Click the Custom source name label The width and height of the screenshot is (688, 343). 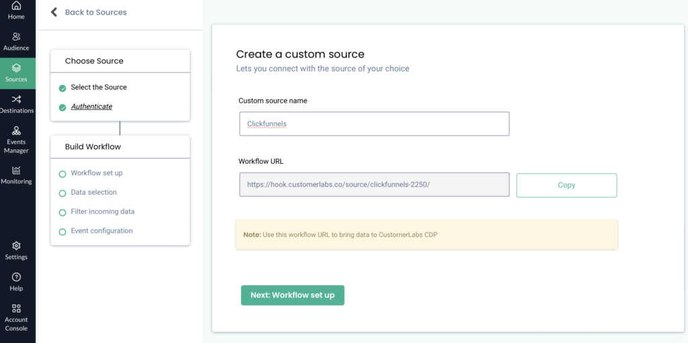(273, 101)
